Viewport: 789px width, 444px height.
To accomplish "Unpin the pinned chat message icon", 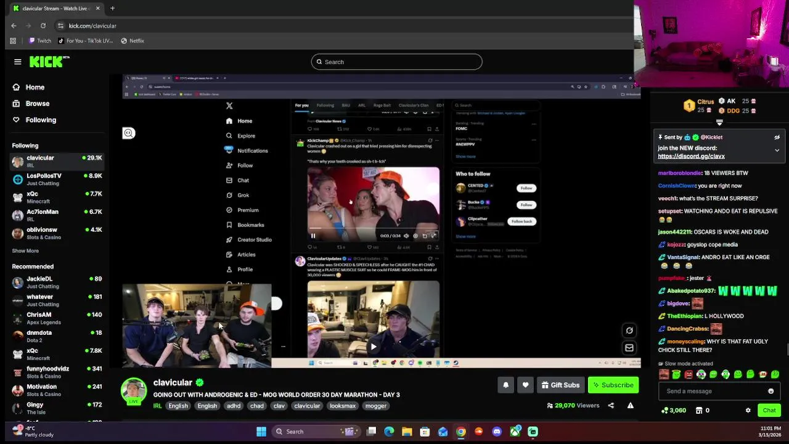I will pyautogui.click(x=777, y=138).
